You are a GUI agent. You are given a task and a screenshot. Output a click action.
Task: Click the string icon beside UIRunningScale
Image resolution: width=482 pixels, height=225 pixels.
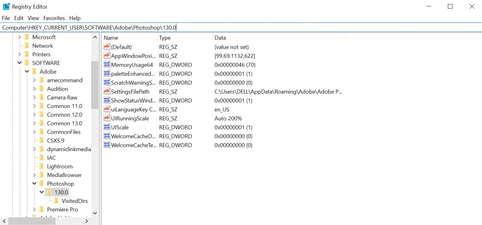click(107, 119)
